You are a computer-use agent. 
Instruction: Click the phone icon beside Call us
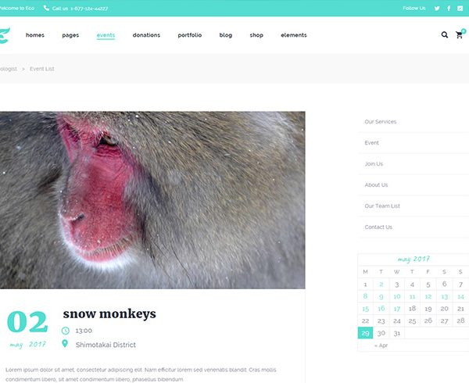pyautogui.click(x=46, y=8)
